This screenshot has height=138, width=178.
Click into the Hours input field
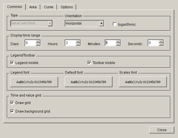coord(70,43)
